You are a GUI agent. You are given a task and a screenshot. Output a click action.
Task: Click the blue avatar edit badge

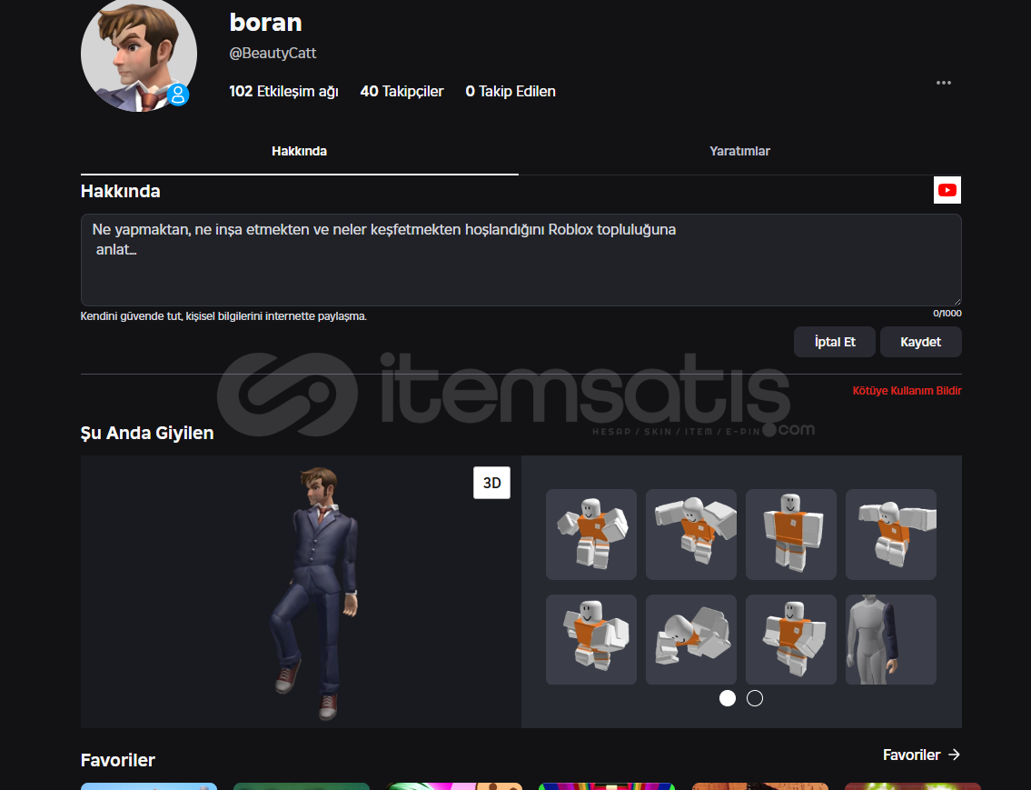tap(177, 95)
